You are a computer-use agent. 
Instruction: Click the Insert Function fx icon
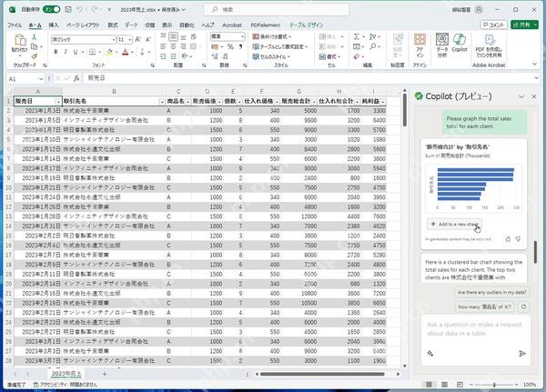coord(76,78)
